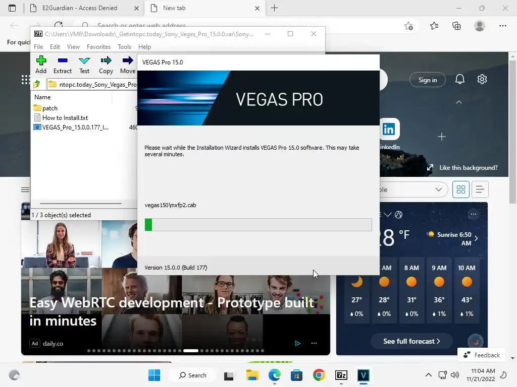Viewport: 517px width, 387px height.
Task: Add this page to favorites star
Action: coord(408,26)
